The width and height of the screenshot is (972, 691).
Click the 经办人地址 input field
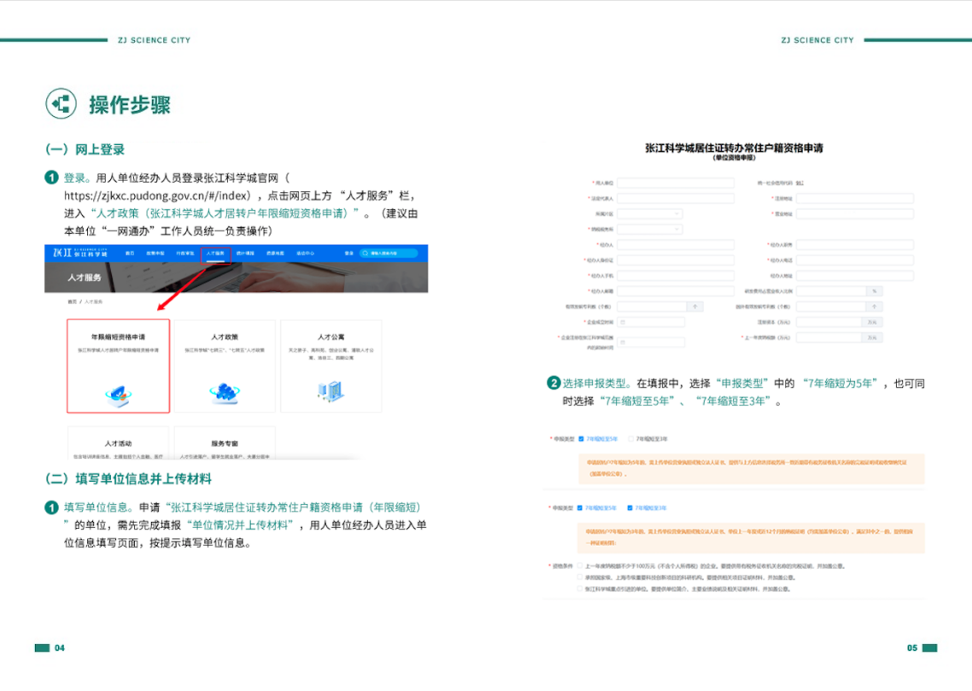coord(855,276)
